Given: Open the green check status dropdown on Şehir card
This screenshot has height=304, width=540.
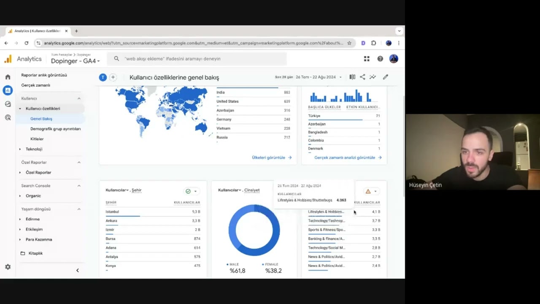Looking at the screenshot, I should pos(191,191).
